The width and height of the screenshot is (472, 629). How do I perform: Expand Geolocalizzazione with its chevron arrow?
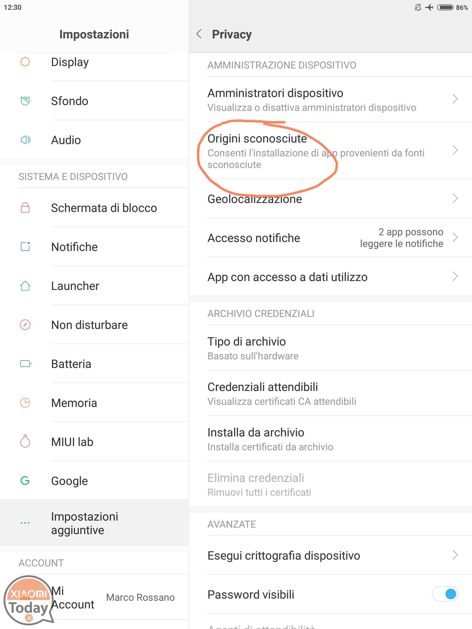click(x=455, y=198)
